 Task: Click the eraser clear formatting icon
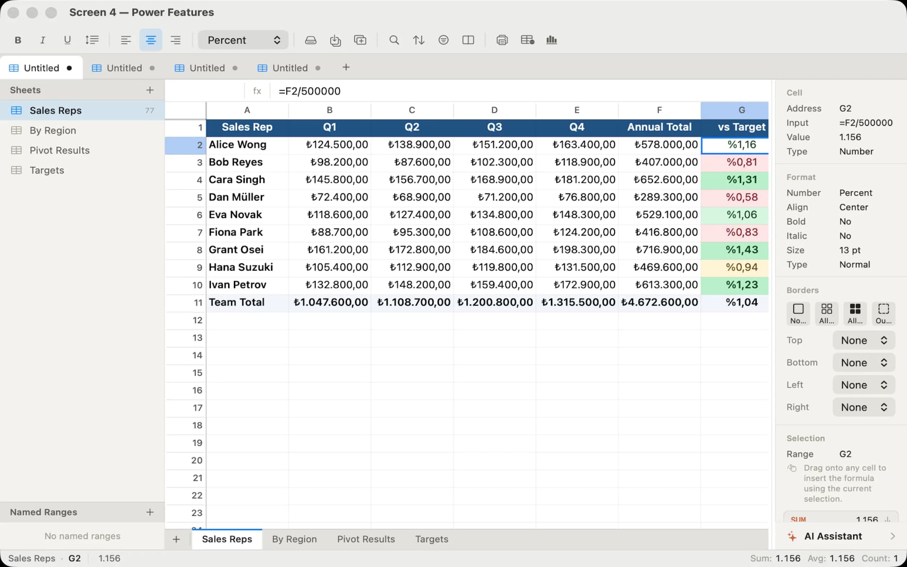click(x=310, y=40)
